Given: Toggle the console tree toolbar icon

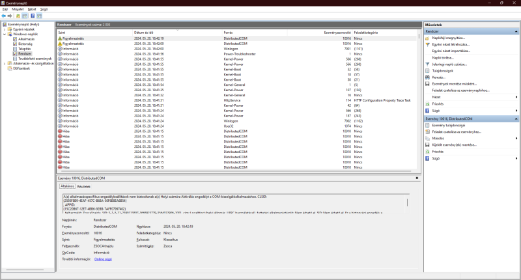Looking at the screenshot, I should (x=25, y=16).
